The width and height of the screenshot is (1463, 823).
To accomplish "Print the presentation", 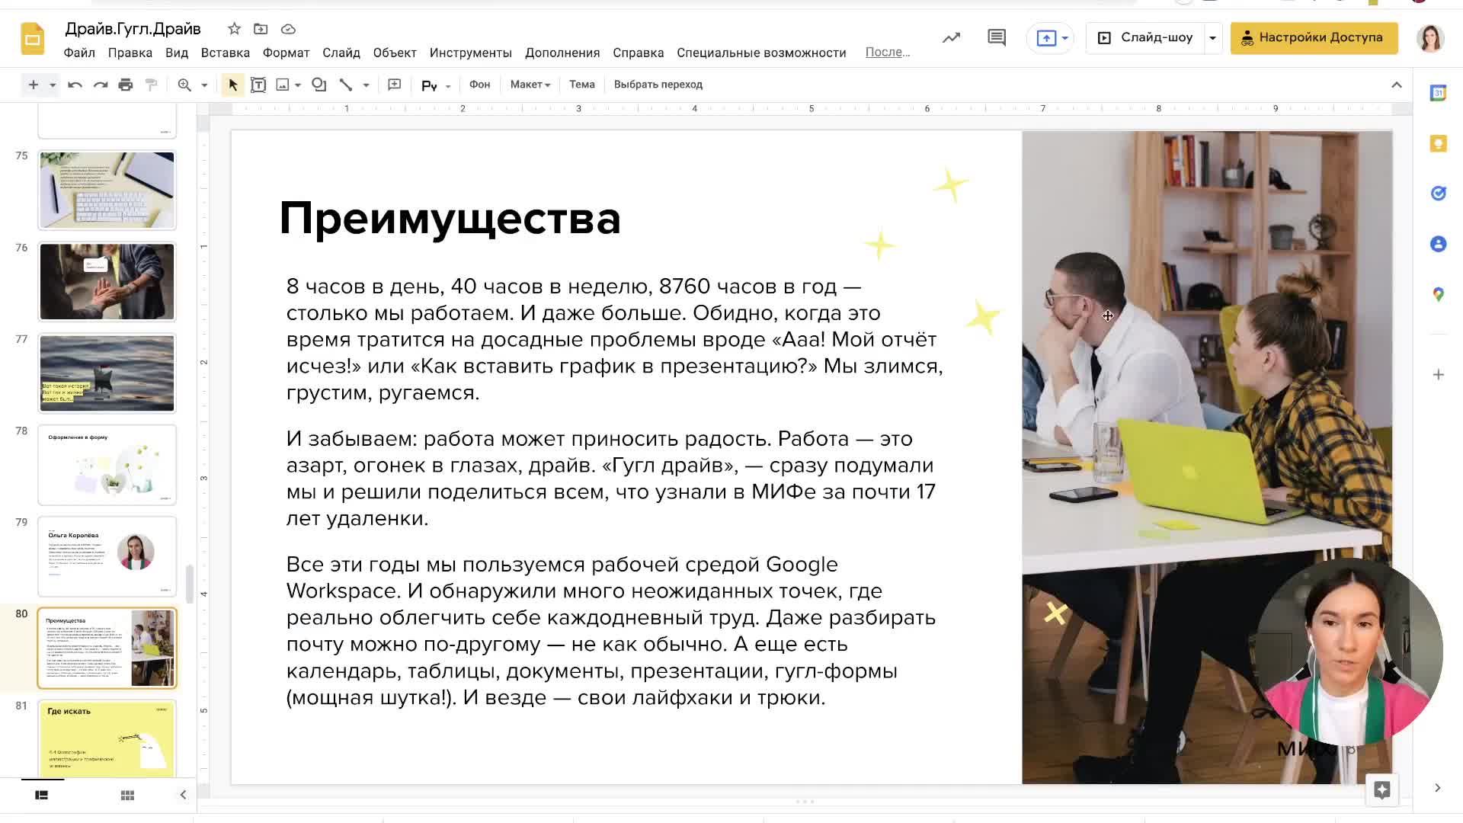I will click(126, 85).
